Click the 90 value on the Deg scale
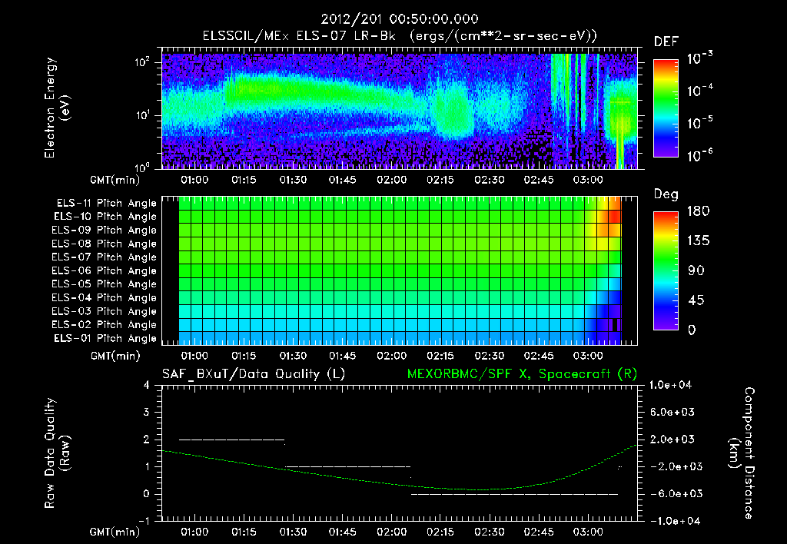Image resolution: width=787 pixels, height=544 pixels. pyautogui.click(x=696, y=270)
